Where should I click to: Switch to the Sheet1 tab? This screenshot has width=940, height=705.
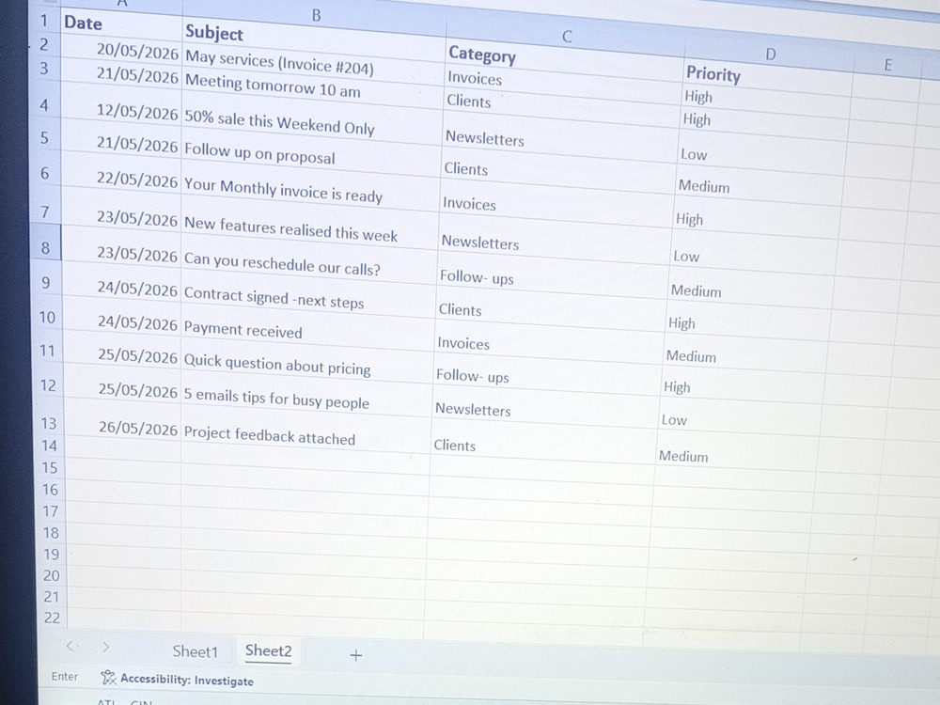(195, 651)
